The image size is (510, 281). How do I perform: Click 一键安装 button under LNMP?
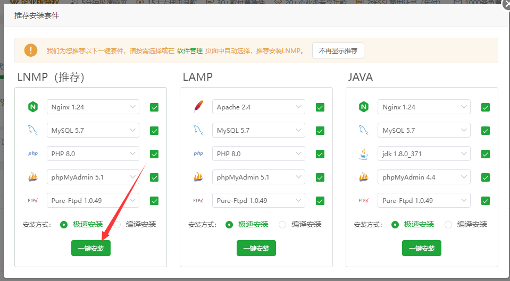[x=91, y=248]
